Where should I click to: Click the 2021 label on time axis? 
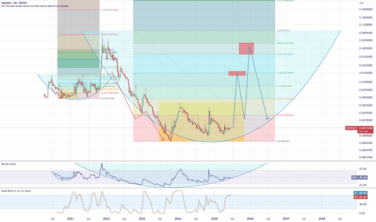pyautogui.click(x=70, y=219)
